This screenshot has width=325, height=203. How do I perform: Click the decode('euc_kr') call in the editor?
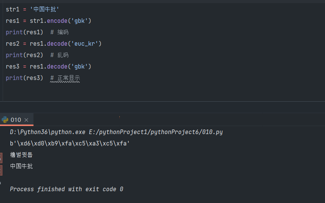tap(74, 43)
